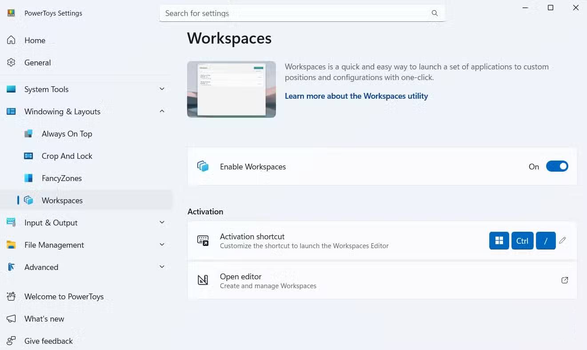Click the File Management label
Image resolution: width=587 pixels, height=350 pixels.
[x=54, y=245]
